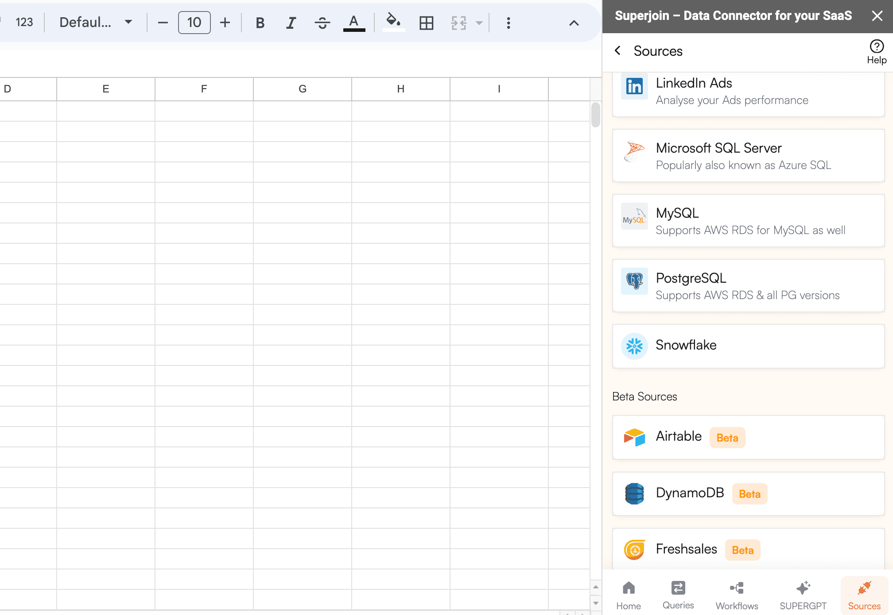The image size is (893, 615).
Task: Click the MySQL logo icon
Action: [x=634, y=216]
